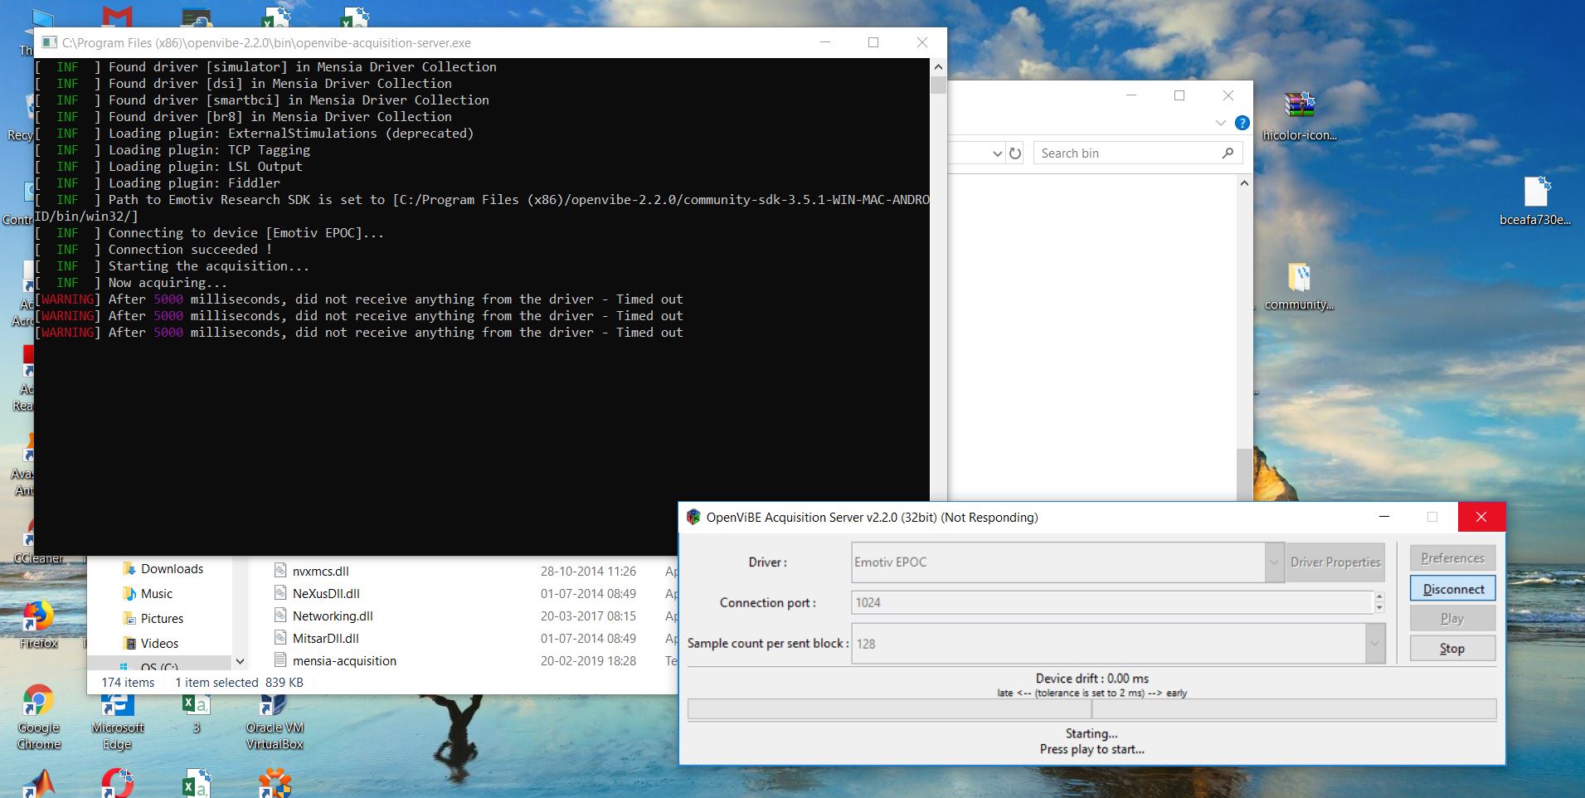Open Downloads folder in Explorer sidebar
The width and height of the screenshot is (1585, 798).
tap(163, 568)
